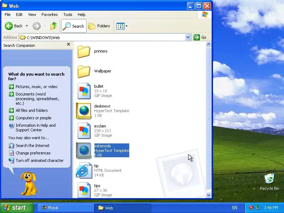The width and height of the screenshot is (284, 213).
Task: Close the Search Companion pane
Action: (69, 44)
